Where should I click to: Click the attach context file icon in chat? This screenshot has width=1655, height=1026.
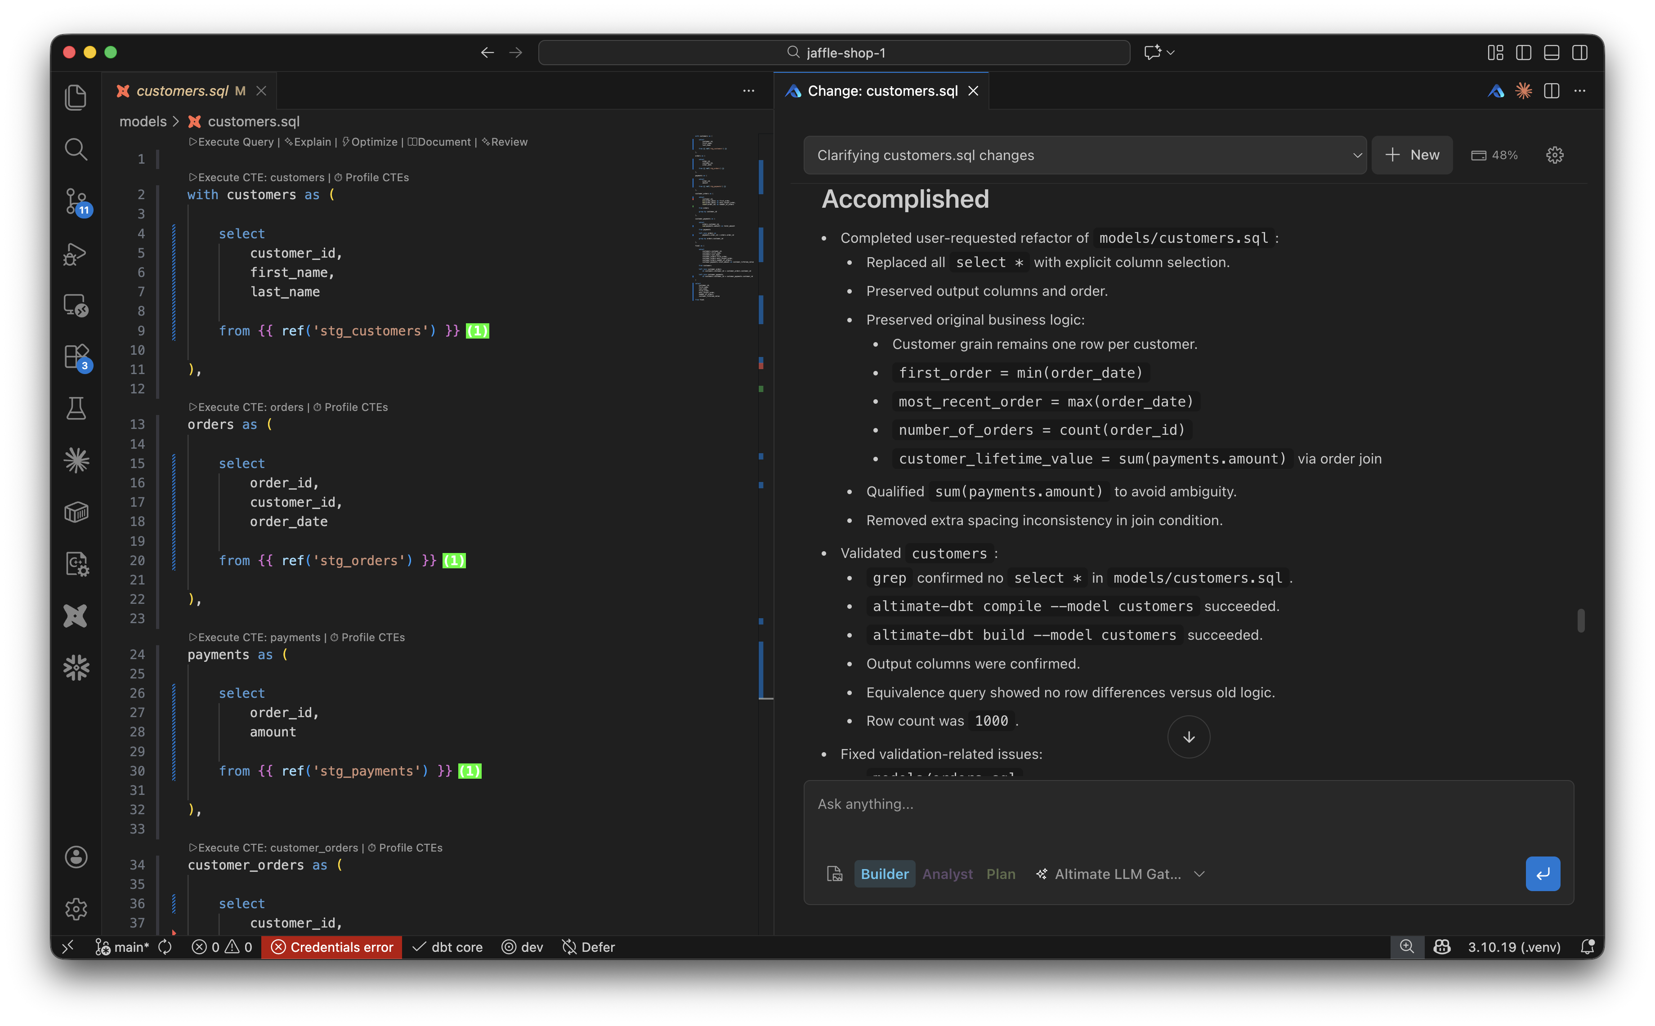coord(834,874)
